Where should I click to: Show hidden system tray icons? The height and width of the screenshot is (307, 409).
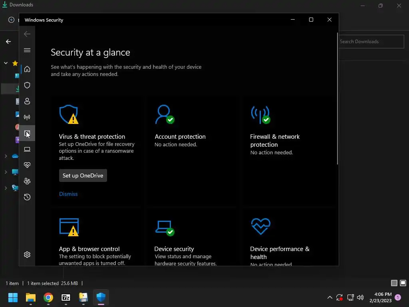330,297
